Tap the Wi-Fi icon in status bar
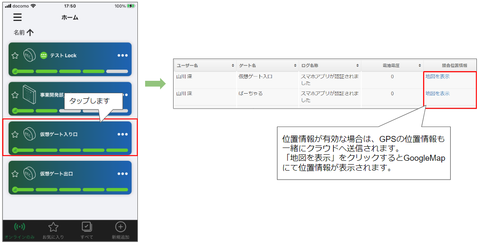The image size is (479, 245). pyautogui.click(x=33, y=6)
